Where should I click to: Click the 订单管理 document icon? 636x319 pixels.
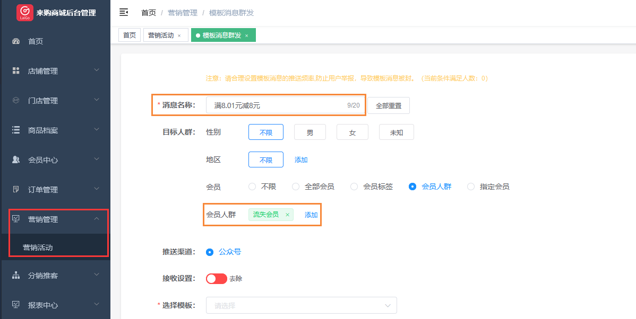(x=16, y=190)
